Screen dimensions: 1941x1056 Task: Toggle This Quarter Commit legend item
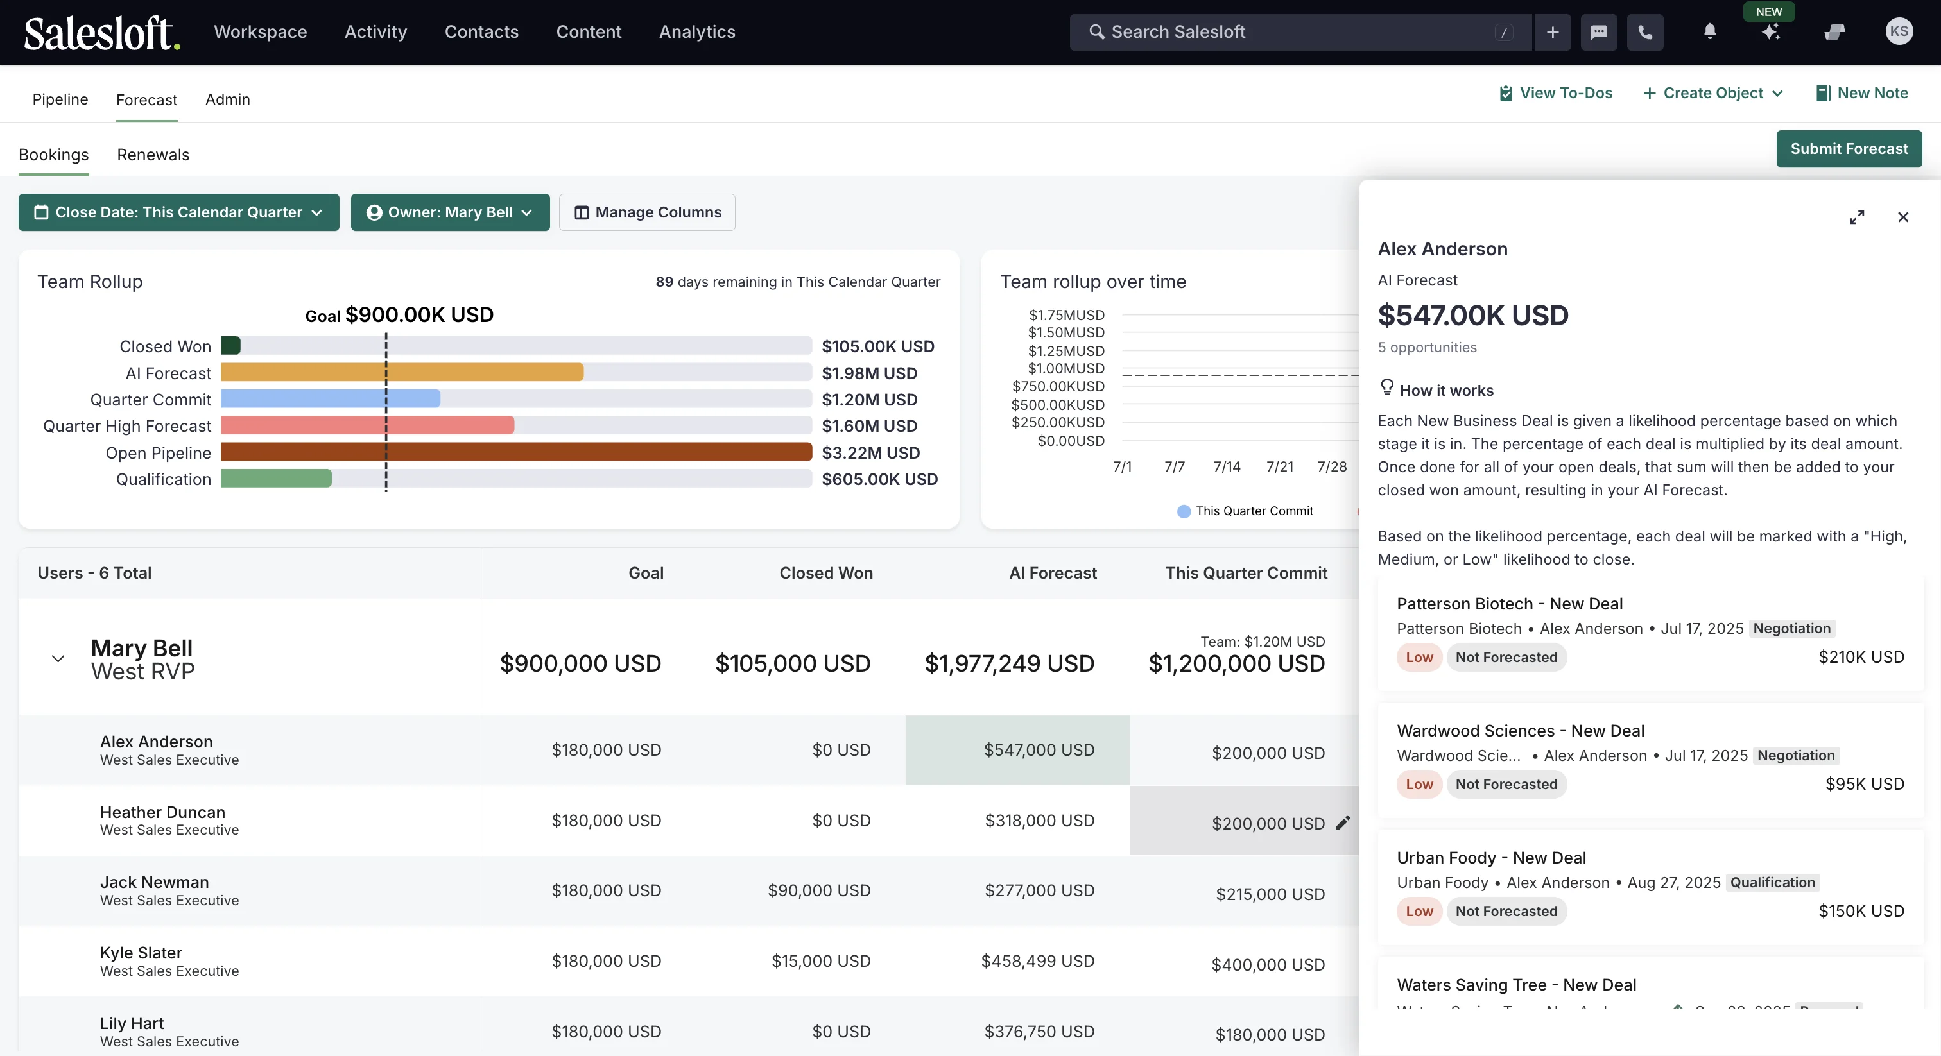1245,511
